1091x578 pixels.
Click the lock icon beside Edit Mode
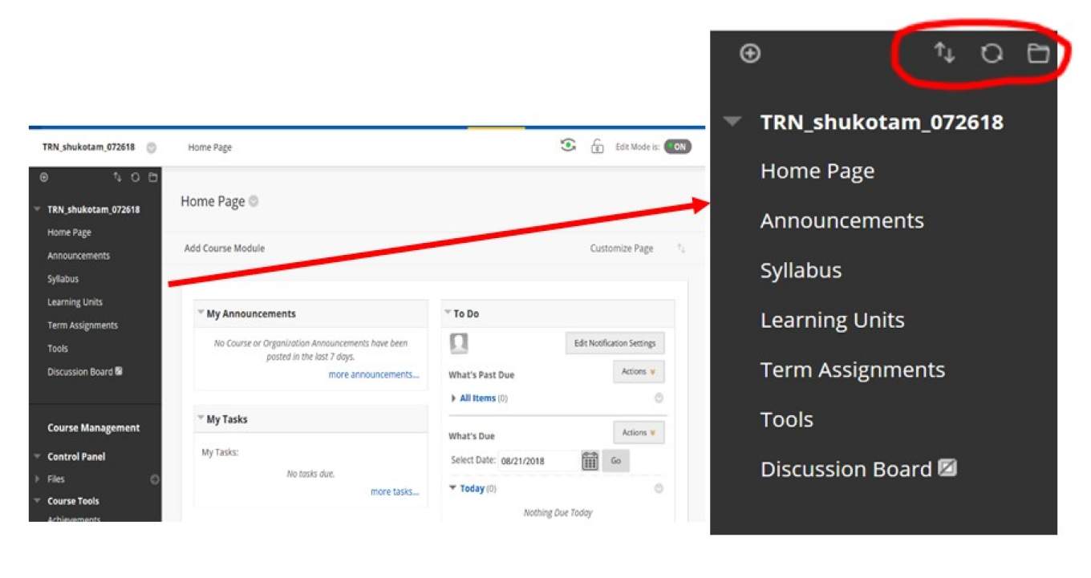click(x=597, y=146)
